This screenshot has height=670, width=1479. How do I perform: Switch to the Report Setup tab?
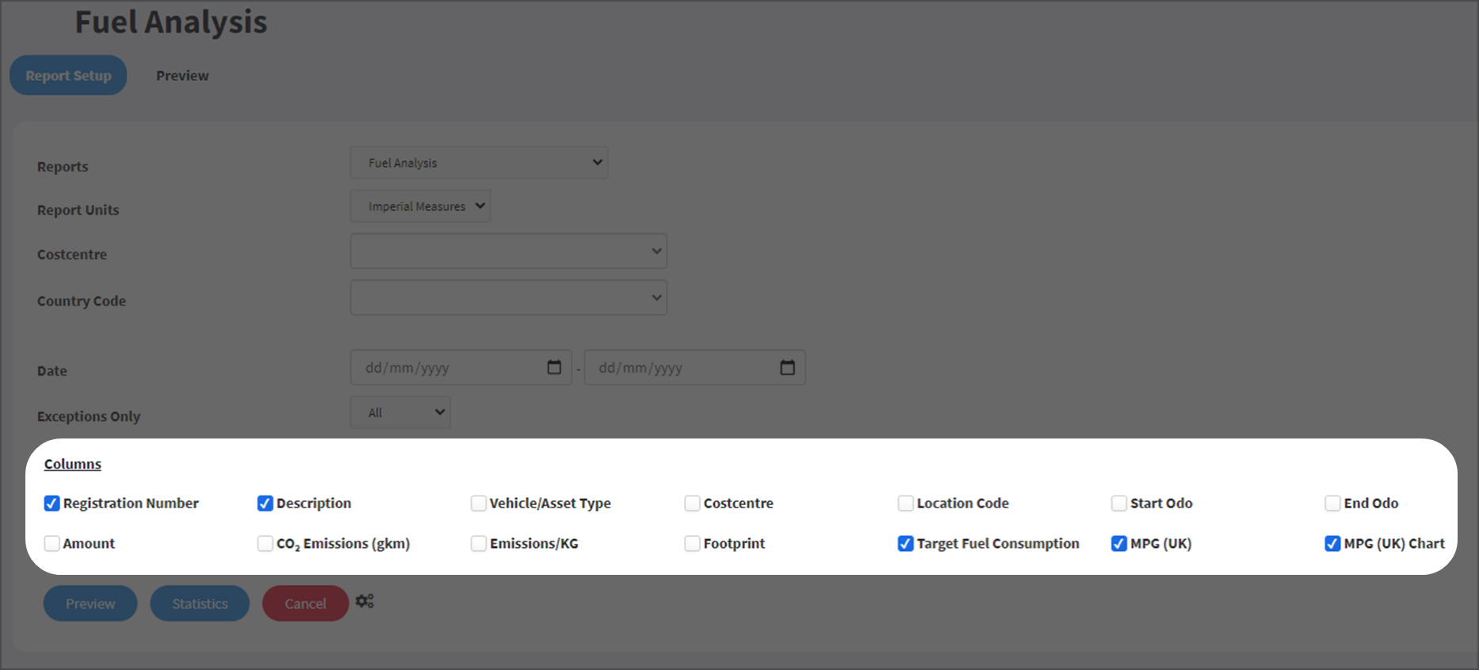[x=68, y=75]
